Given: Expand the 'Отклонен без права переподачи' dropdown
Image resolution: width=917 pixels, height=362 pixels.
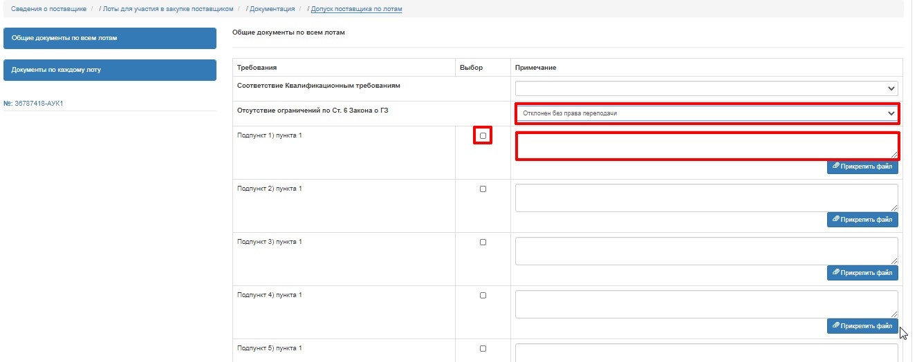Looking at the screenshot, I should pyautogui.click(x=707, y=113).
